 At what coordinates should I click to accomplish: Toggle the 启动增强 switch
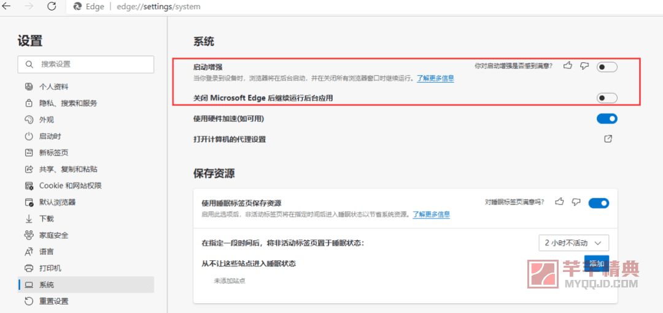point(607,67)
